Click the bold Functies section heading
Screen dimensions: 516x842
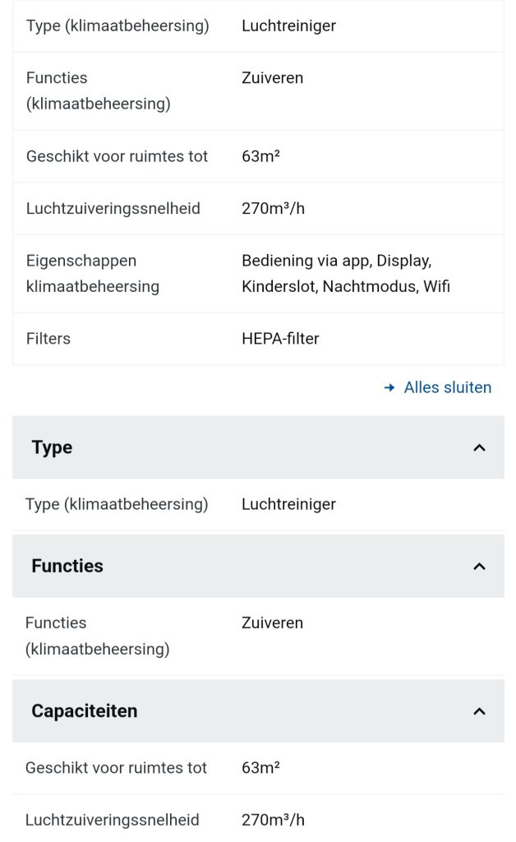(67, 566)
